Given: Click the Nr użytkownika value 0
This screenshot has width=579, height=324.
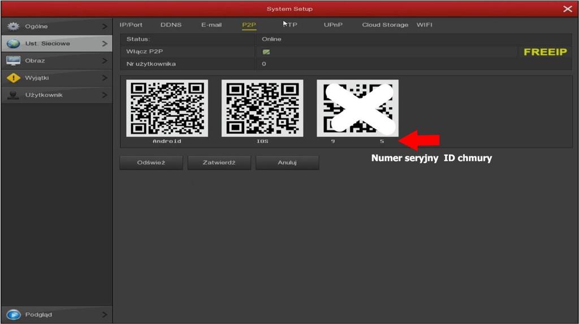Looking at the screenshot, I should tap(263, 64).
